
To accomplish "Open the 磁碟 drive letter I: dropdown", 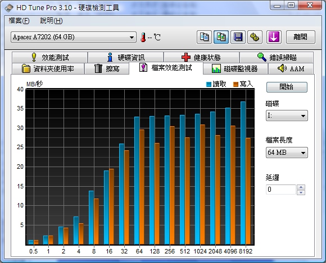I will (287, 116).
